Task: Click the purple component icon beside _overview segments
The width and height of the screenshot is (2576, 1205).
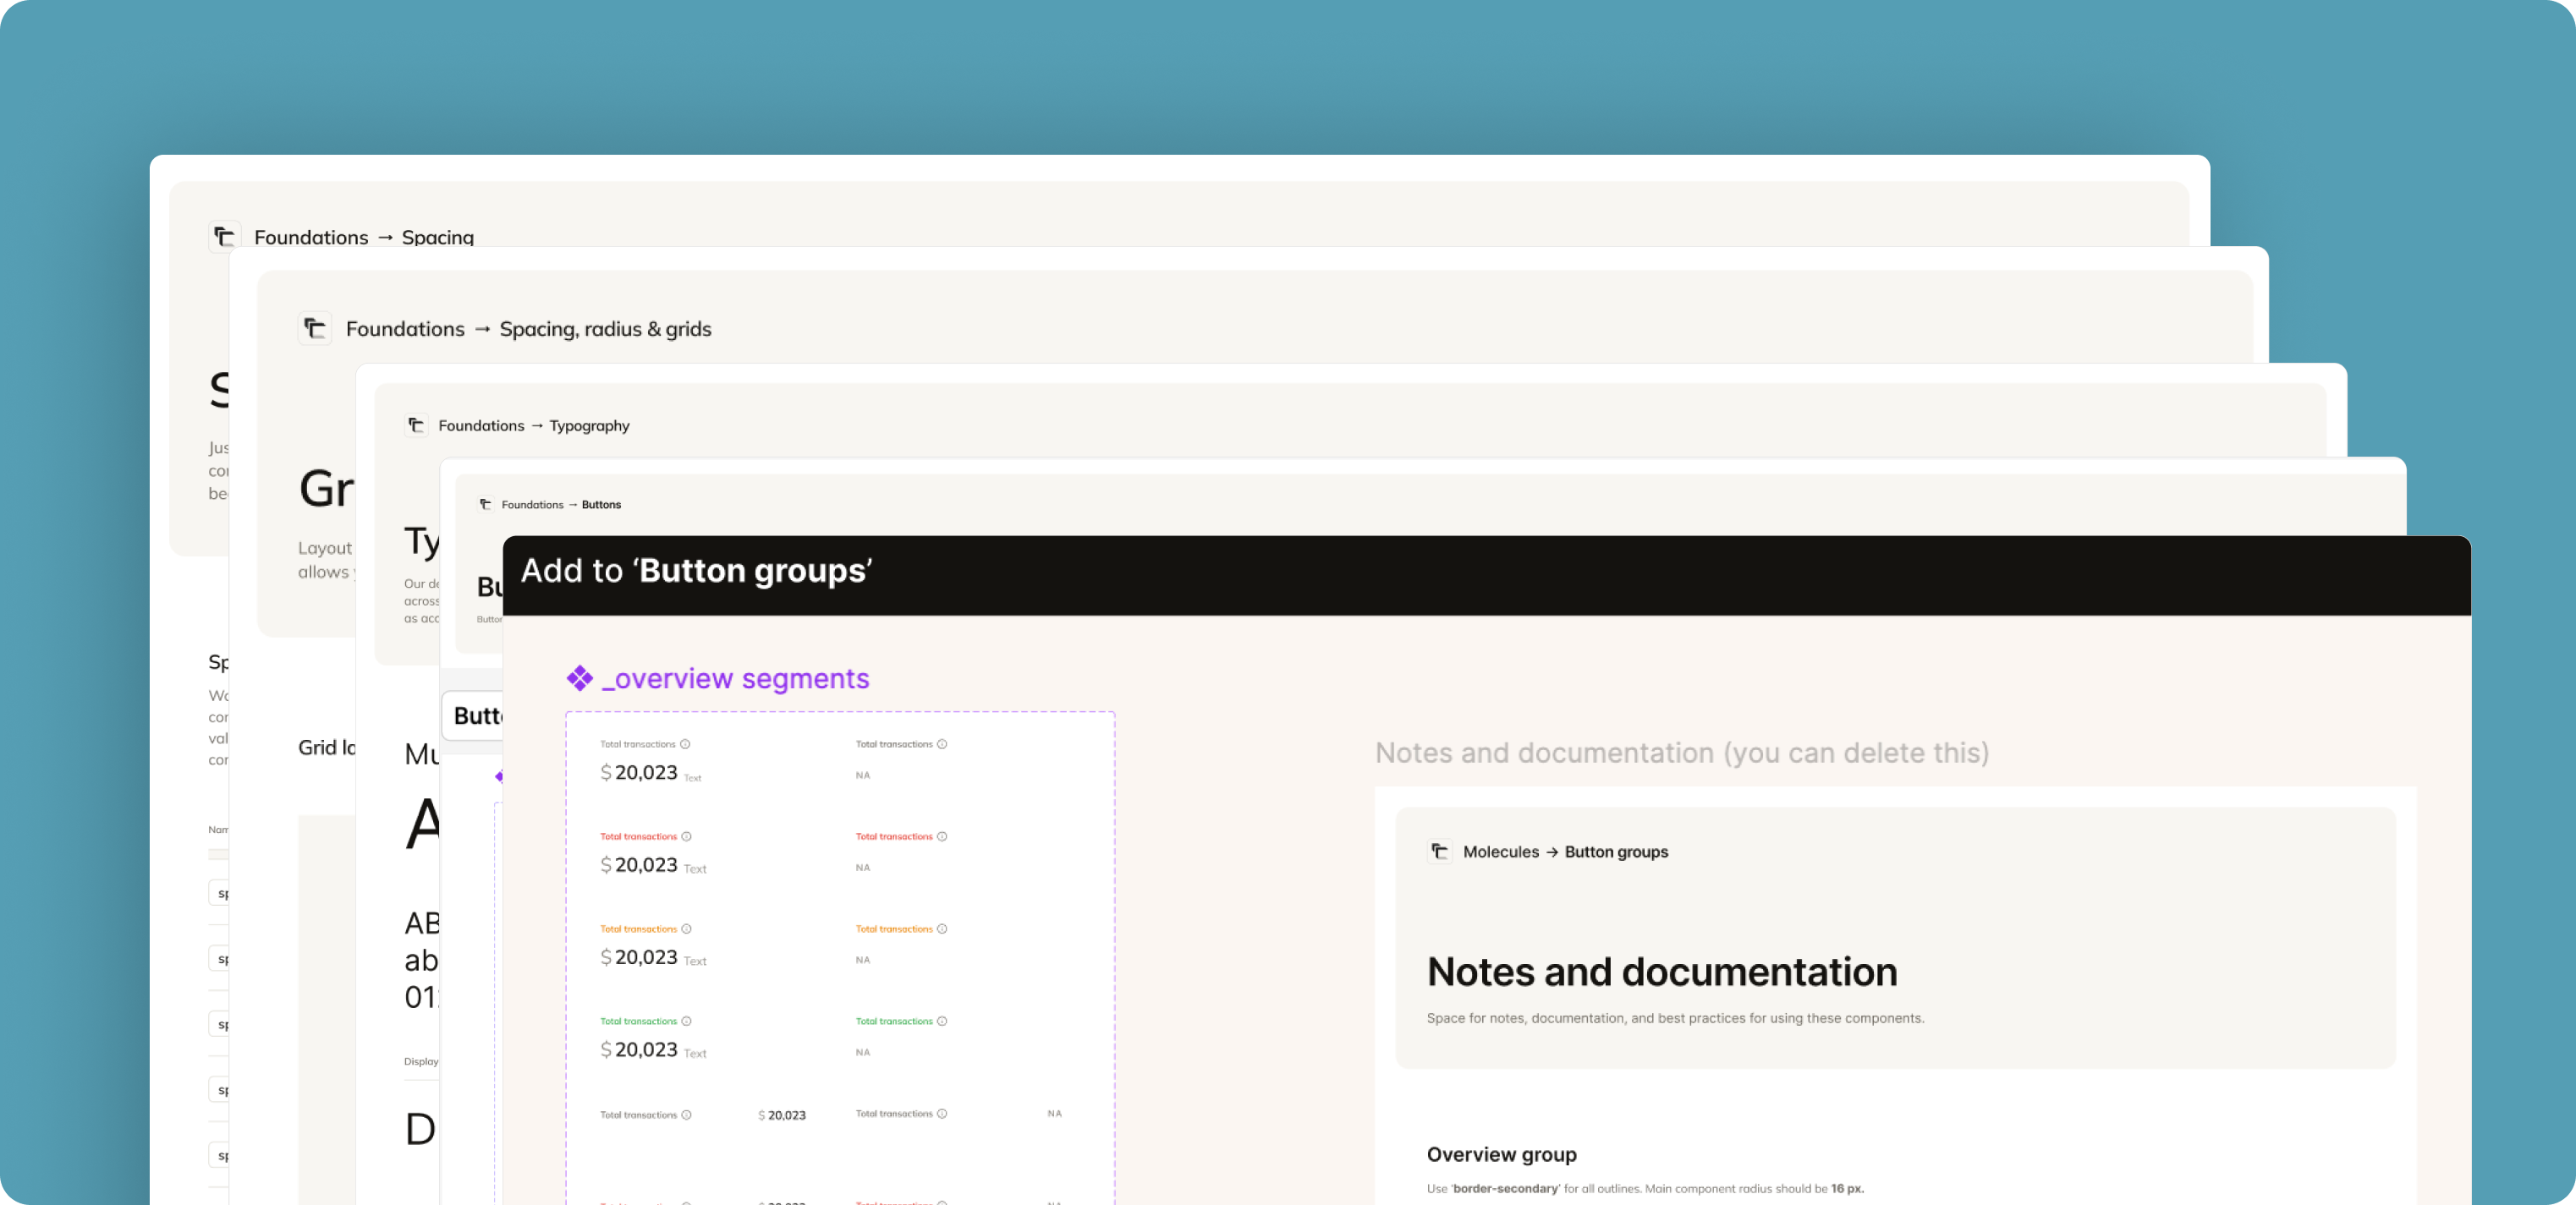Action: pos(580,678)
